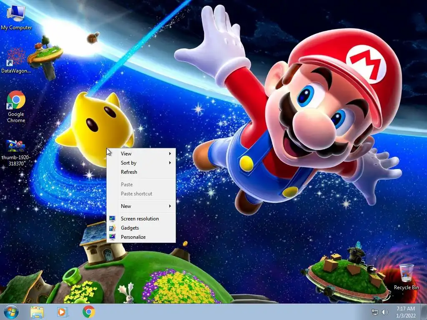The image size is (427, 320).
Task: Open the Sort by submenu
Action: [141, 163]
